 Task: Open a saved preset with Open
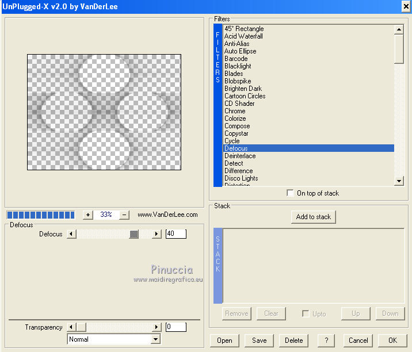(x=224, y=340)
